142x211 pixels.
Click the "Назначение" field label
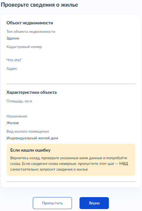pyautogui.click(x=17, y=116)
